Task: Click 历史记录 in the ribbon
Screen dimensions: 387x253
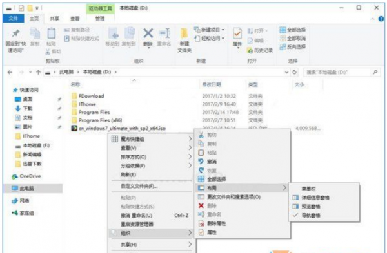Action: point(260,50)
